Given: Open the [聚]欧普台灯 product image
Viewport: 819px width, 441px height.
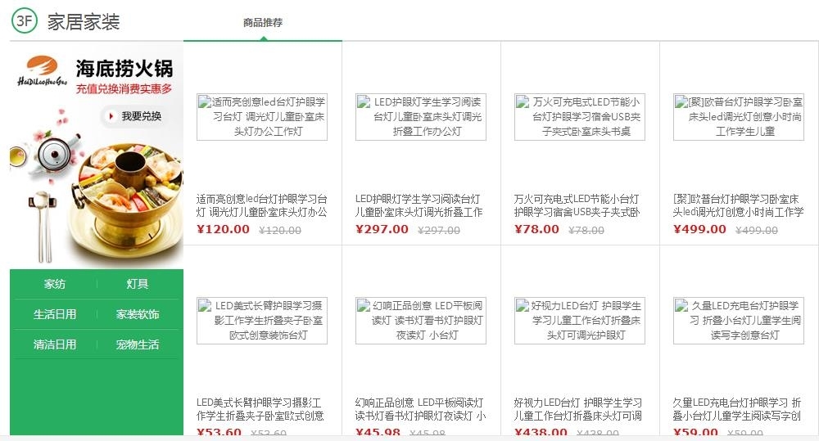Looking at the screenshot, I should pos(738,117).
